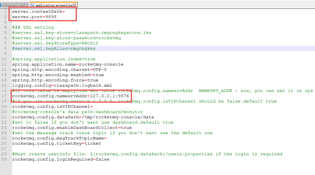Click line number 1 in the margin
Screen dimensions: 315x175
coord(5,11)
